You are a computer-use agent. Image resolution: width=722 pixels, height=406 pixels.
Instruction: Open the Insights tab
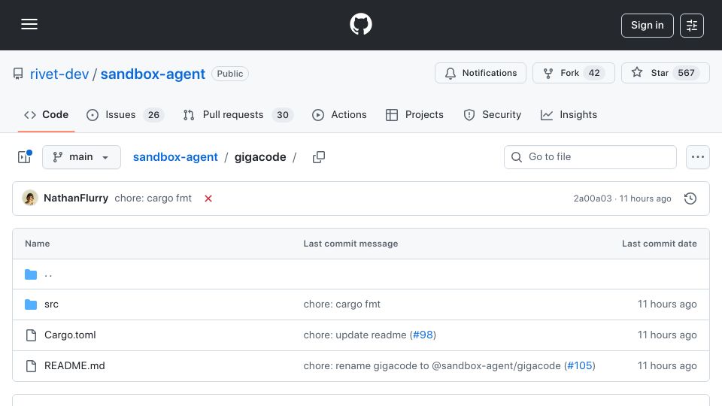point(569,114)
